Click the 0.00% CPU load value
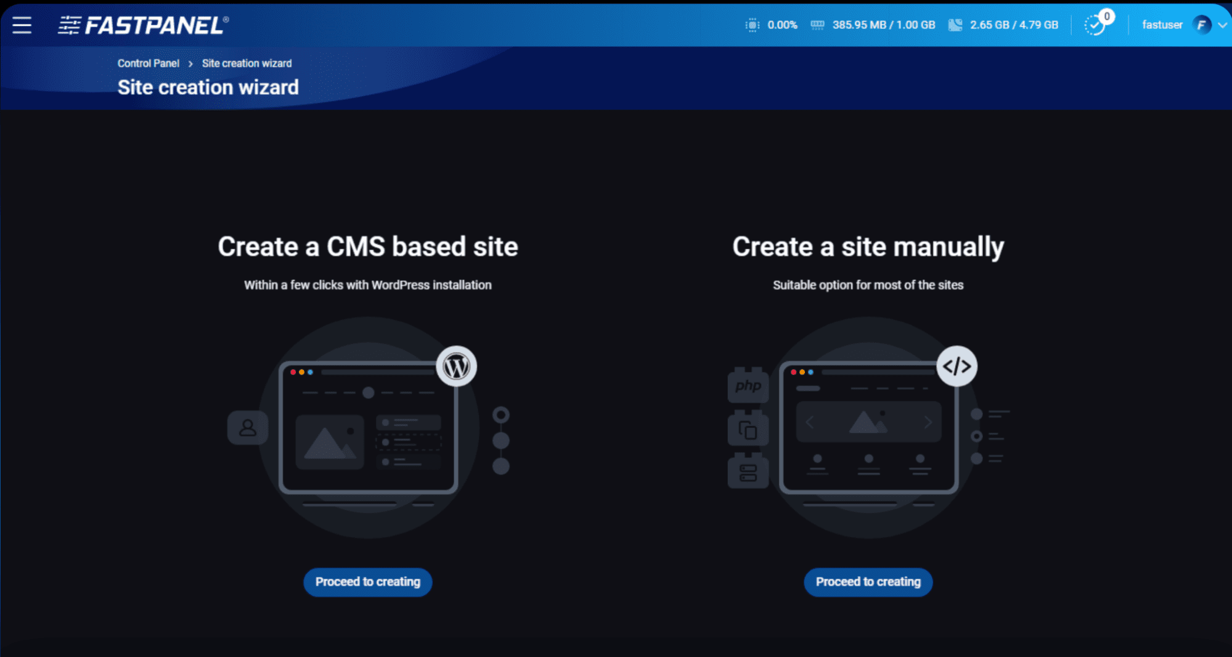Image resolution: width=1232 pixels, height=657 pixels. (x=782, y=25)
